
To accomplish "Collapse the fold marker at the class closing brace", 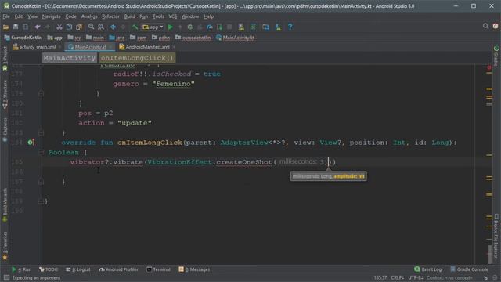I will pyautogui.click(x=41, y=201).
